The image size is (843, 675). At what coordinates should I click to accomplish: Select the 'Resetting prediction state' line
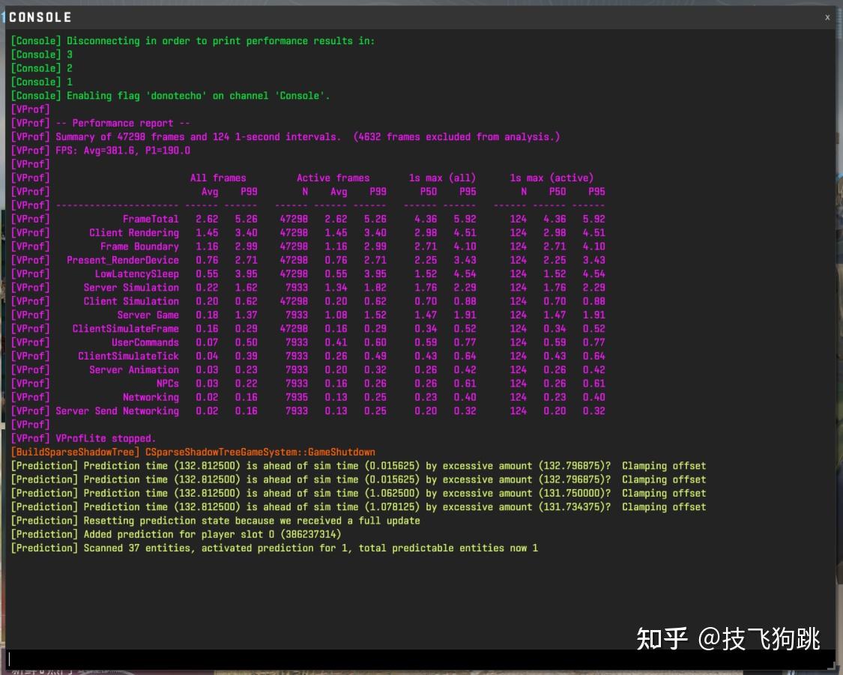216,521
